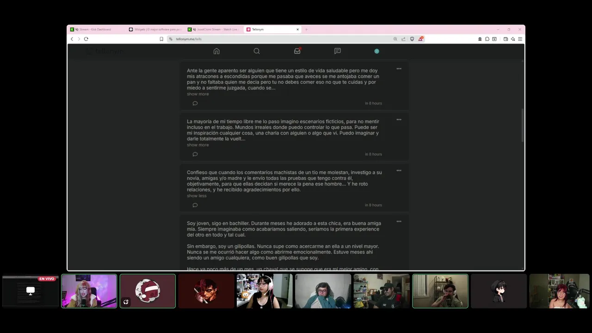This screenshot has height=333, width=592.
Task: Open options for 'Soy joven' tell
Action: pyautogui.click(x=399, y=222)
